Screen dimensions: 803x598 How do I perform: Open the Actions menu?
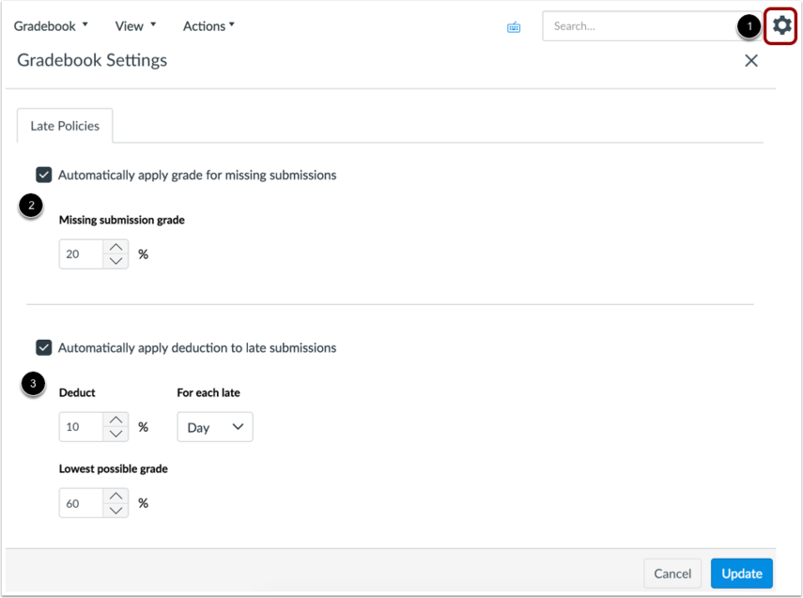point(208,26)
